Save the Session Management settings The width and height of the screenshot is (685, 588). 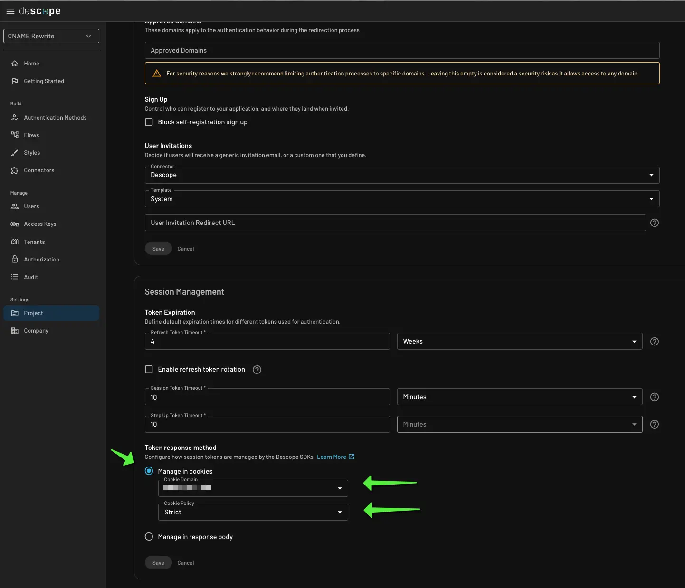pos(158,563)
